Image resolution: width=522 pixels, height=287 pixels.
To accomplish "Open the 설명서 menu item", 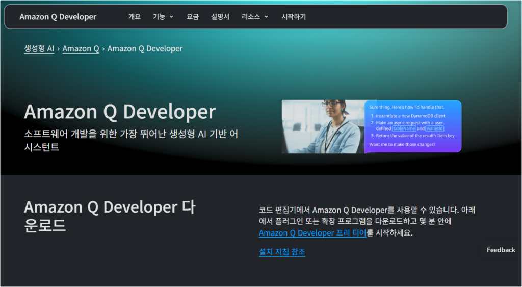I will click(x=220, y=17).
